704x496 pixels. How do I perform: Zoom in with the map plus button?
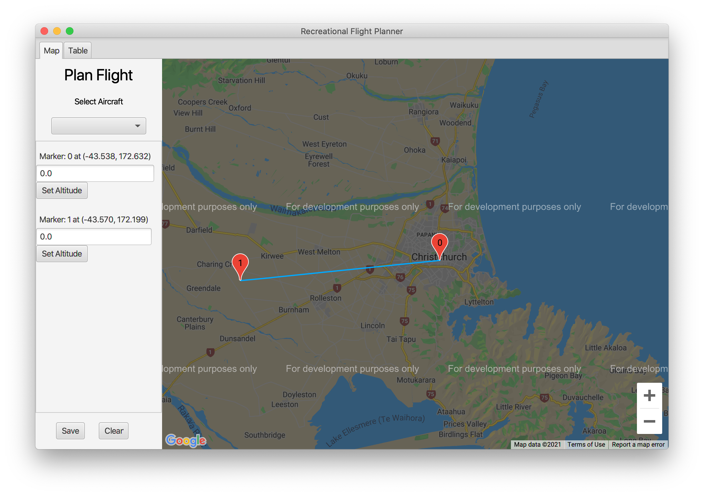pos(649,395)
